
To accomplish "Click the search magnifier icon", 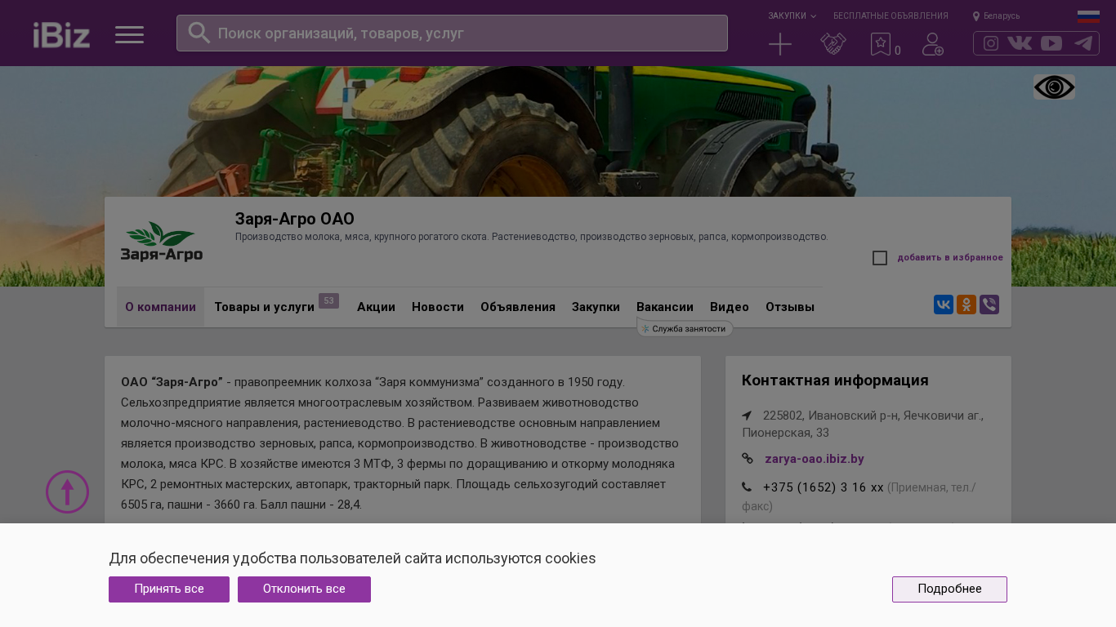I will [199, 33].
